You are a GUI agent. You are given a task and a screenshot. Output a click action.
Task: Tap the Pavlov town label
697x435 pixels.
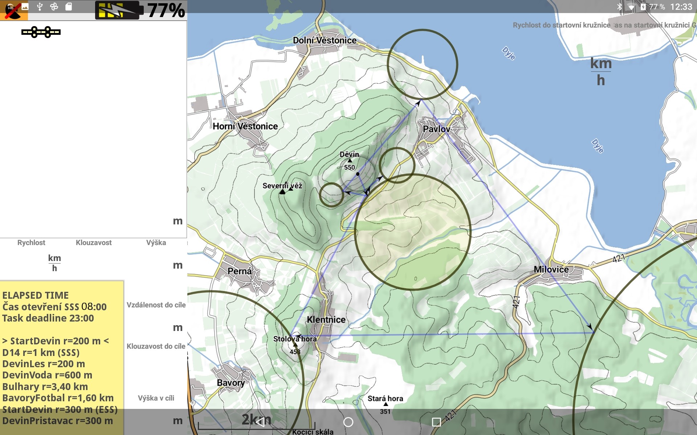pos(436,129)
